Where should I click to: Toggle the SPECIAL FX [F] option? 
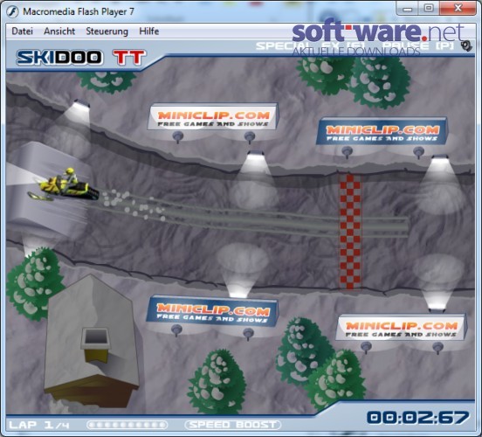311,46
